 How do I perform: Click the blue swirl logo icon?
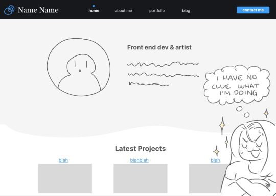tap(9, 10)
